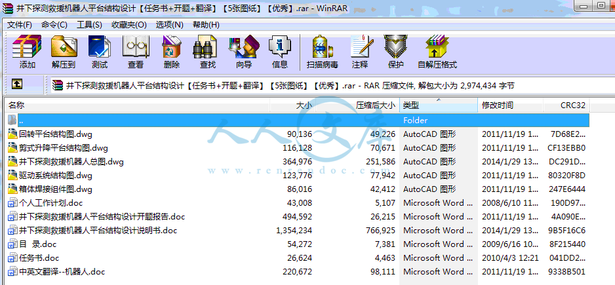This screenshot has height=285, width=615.
Task: Click the 测试 (Test) toolbar icon
Action: pyautogui.click(x=99, y=47)
